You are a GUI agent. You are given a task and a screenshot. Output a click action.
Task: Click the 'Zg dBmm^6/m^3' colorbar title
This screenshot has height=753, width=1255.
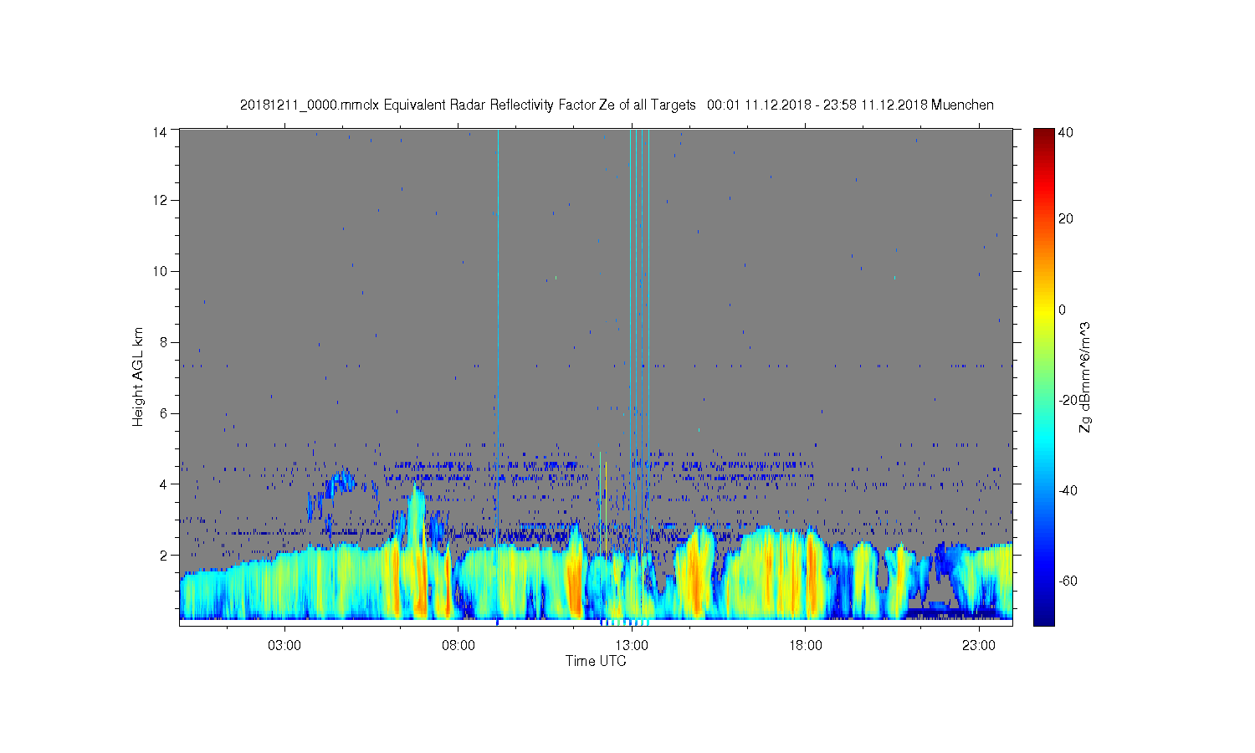(1085, 376)
